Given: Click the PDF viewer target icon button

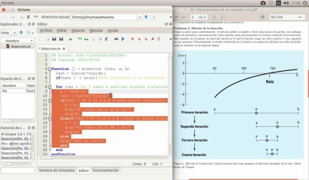Looking at the screenshot, I should [262, 17].
